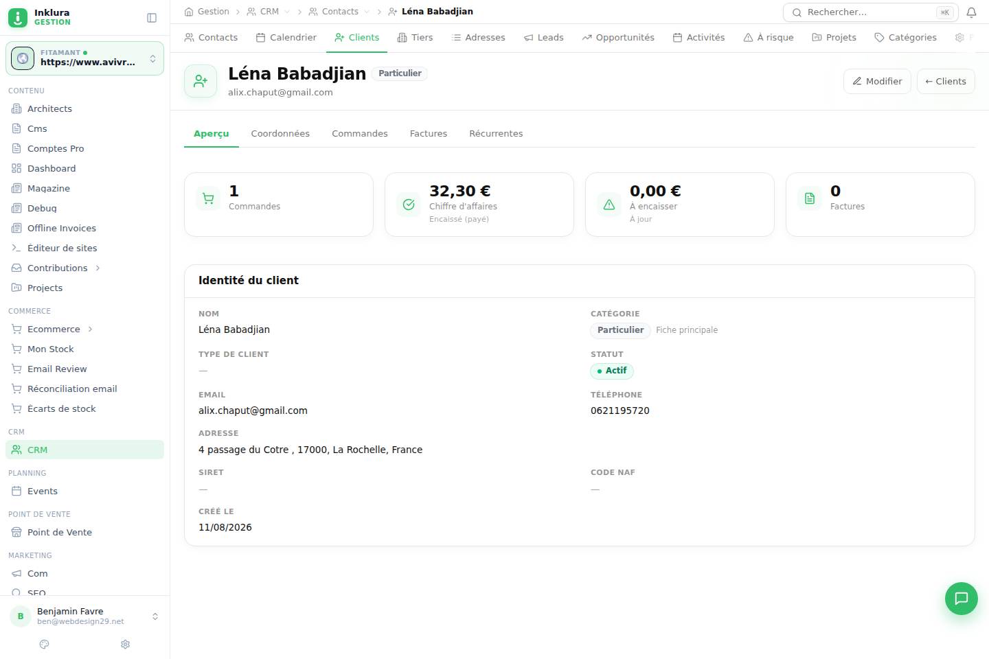Click the client avatar icon beside Léna Babadjian
989x659 pixels.
coord(201,81)
